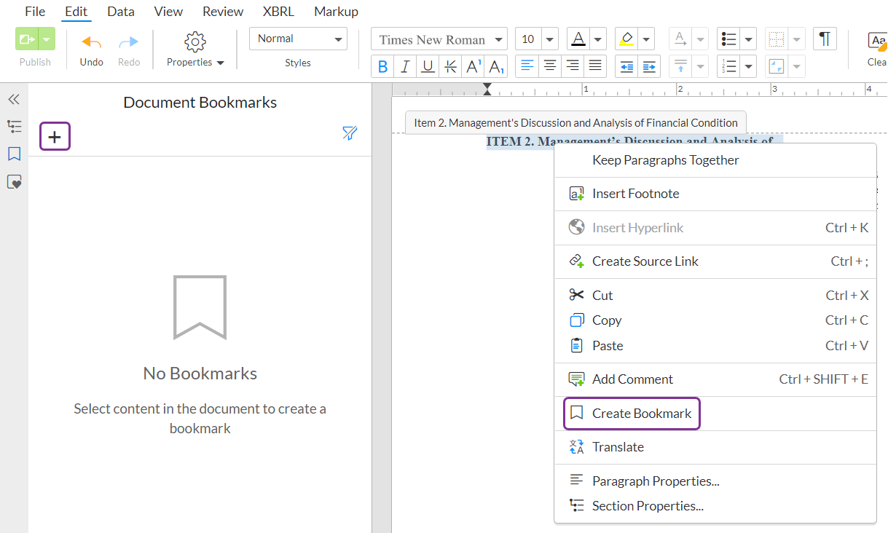This screenshot has width=888, height=533.
Task: Toggle the paragraph formatting marks display
Action: coord(824,39)
